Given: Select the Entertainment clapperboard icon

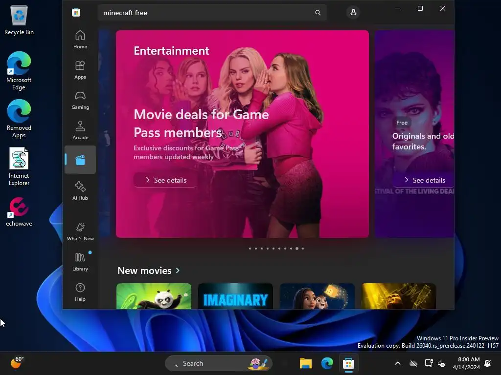Looking at the screenshot, I should click(80, 160).
